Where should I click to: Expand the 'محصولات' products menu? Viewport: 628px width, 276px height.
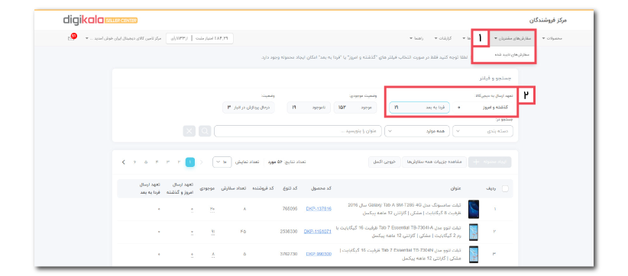tap(552, 38)
